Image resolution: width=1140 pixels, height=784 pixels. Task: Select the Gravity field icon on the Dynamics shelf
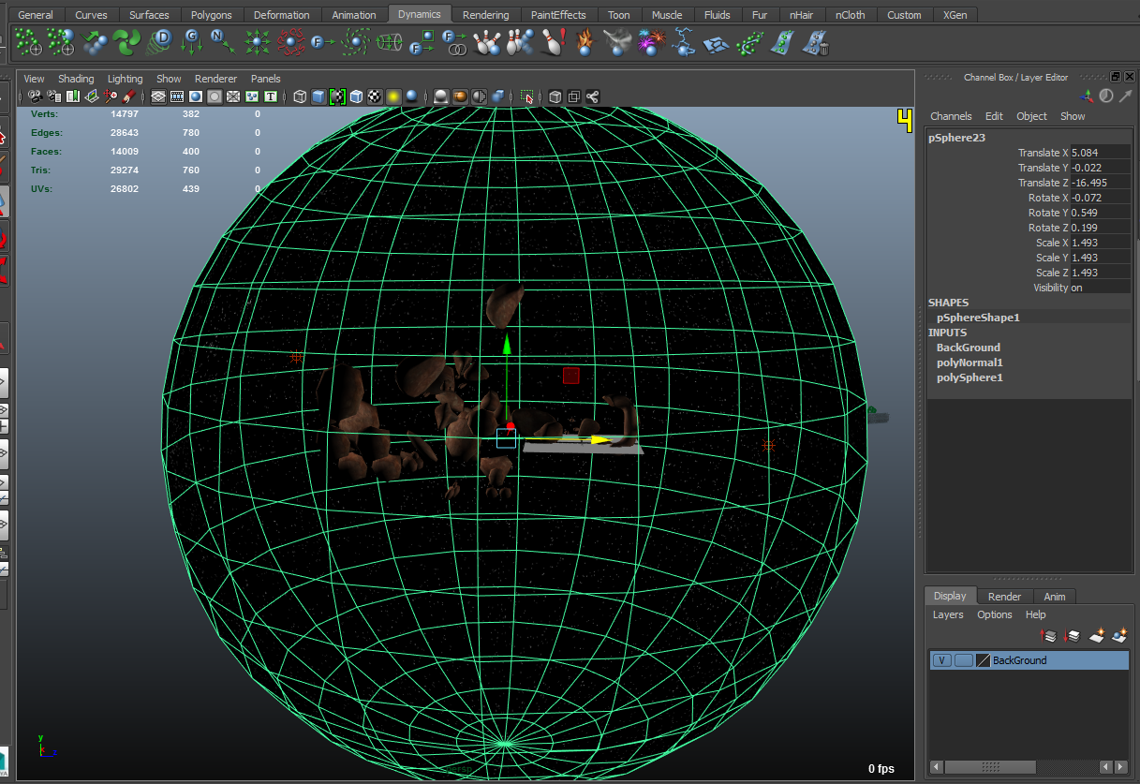(191, 42)
